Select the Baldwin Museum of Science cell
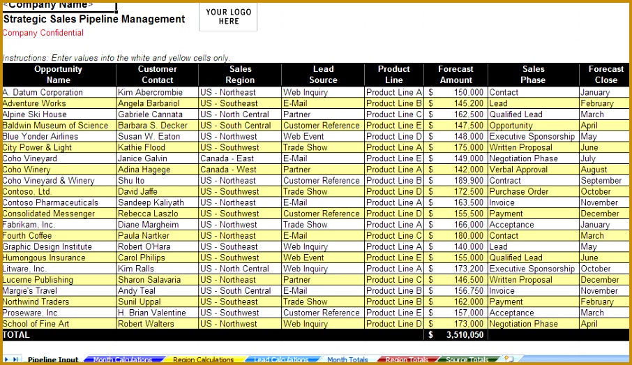The image size is (632, 365). click(59, 126)
